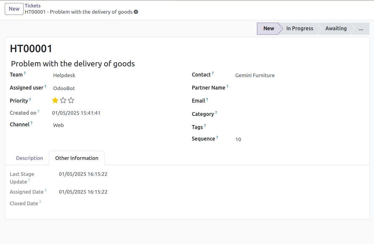374x244 pixels.
Task: Go to the Tickets breadcrumb link
Action: point(33,6)
